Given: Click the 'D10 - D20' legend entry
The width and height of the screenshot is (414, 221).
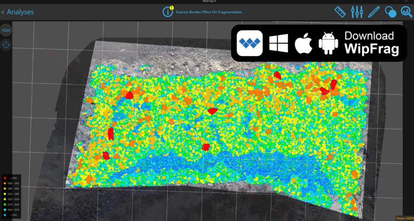Looking at the screenshot, I should (x=11, y=204).
